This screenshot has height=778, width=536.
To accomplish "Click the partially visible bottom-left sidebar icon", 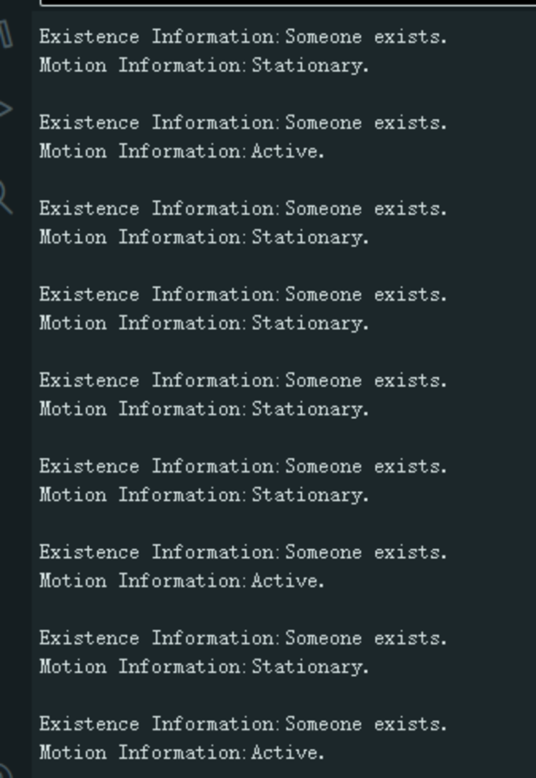I will 4,769.
